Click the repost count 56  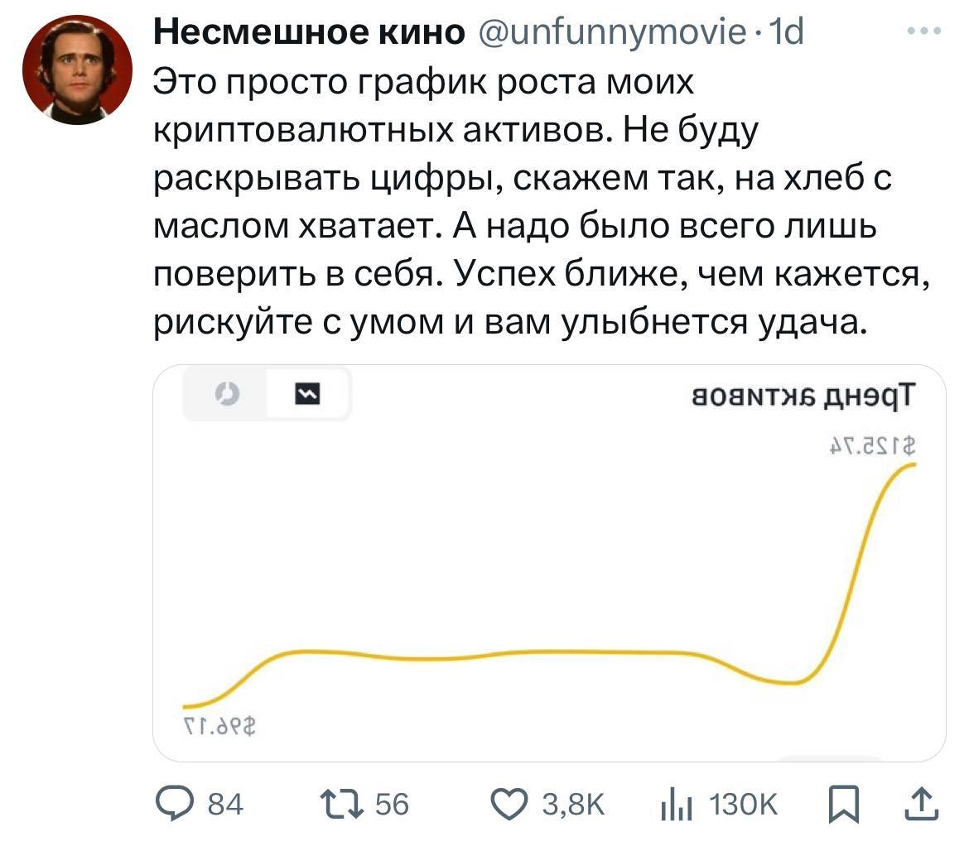point(393,804)
